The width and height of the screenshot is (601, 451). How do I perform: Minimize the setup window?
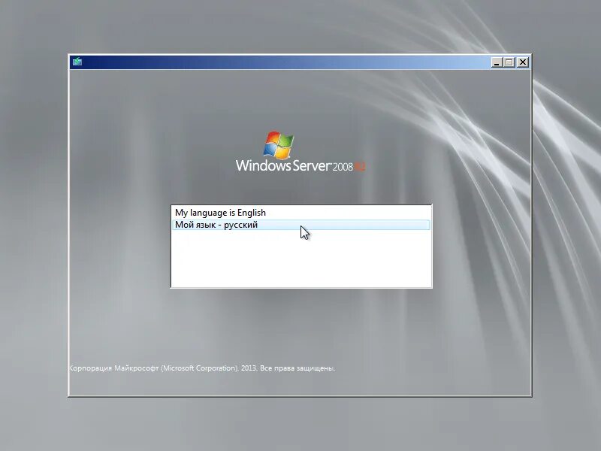pos(497,62)
